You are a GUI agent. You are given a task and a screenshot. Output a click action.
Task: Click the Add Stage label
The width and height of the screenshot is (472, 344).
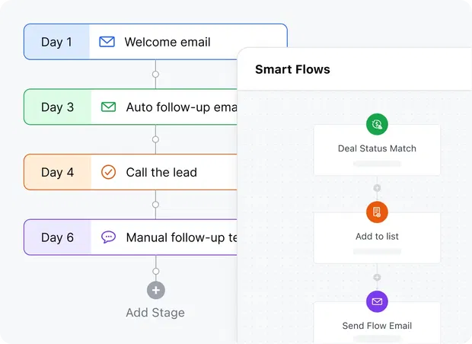point(155,313)
